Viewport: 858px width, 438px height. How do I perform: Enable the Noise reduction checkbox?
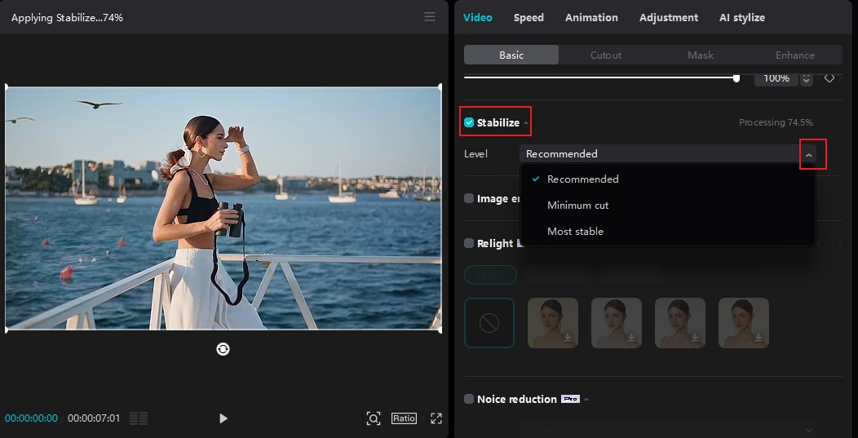pyautogui.click(x=469, y=399)
